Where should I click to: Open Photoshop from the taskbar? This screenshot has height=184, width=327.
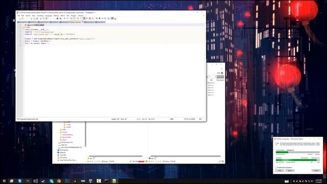(67, 181)
